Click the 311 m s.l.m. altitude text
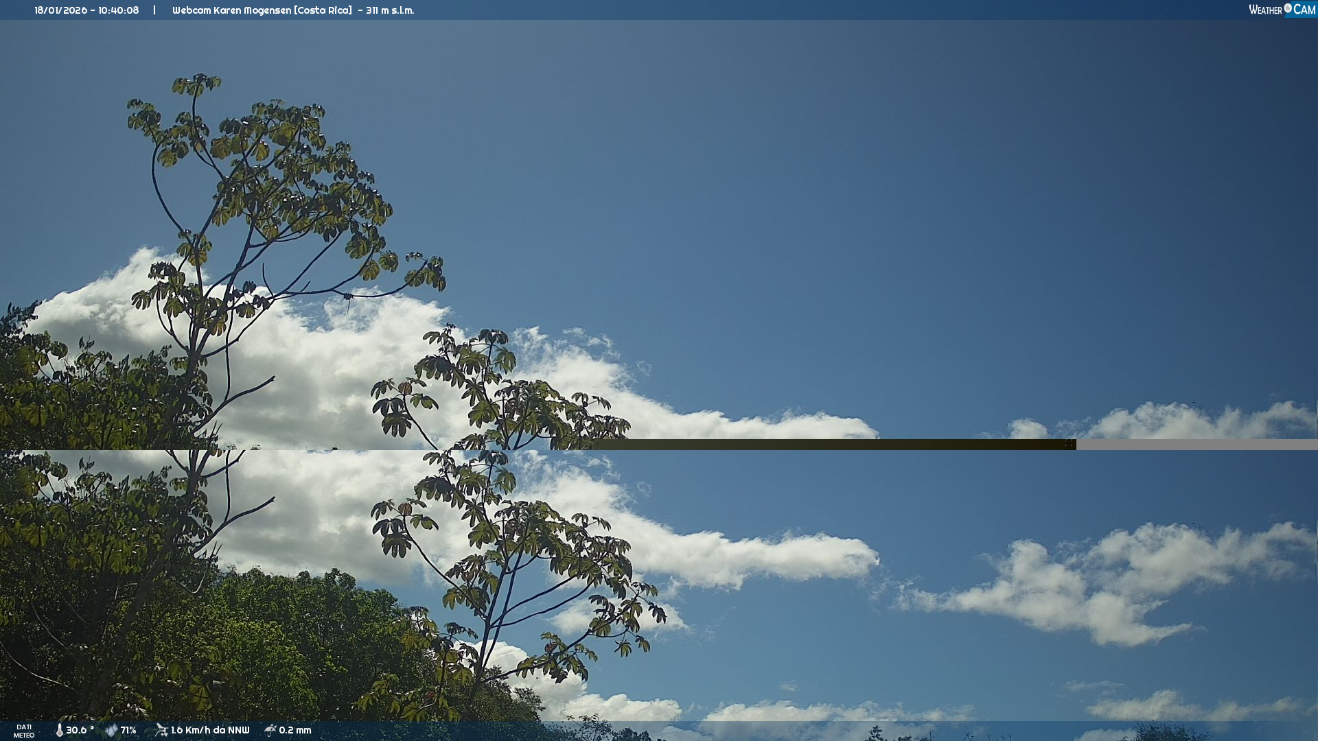1318x741 pixels. pos(390,10)
